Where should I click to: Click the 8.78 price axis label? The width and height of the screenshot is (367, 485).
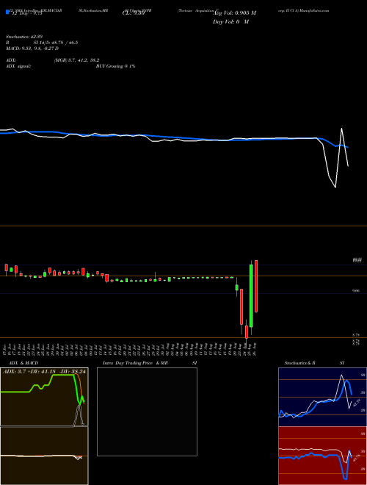tap(356, 335)
